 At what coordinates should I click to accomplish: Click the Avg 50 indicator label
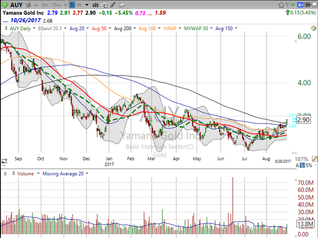point(99,29)
